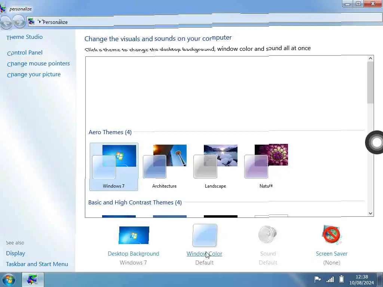Screen dimensions: 383x287
Task: Open Theme Studio in sidebar
Action: tap(24, 37)
